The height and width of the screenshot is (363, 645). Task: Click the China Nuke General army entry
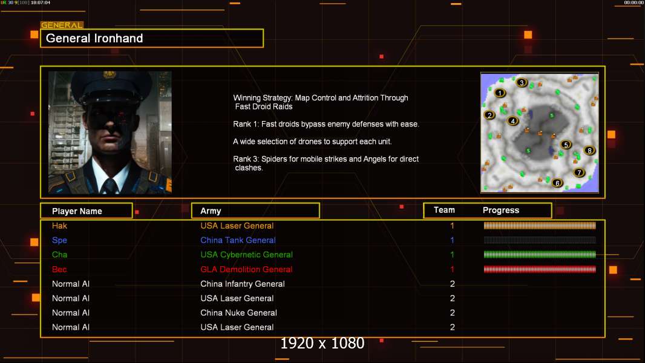(x=238, y=313)
